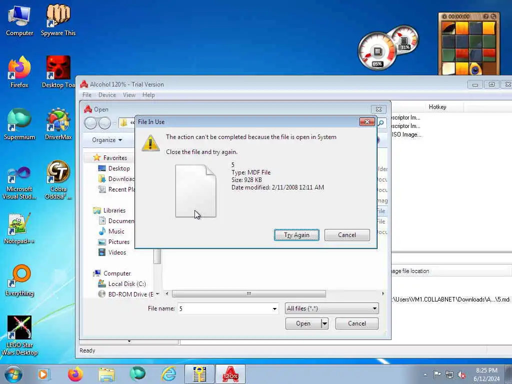
Task: Open Windows Media Player from taskbar
Action: pyautogui.click(x=43, y=374)
